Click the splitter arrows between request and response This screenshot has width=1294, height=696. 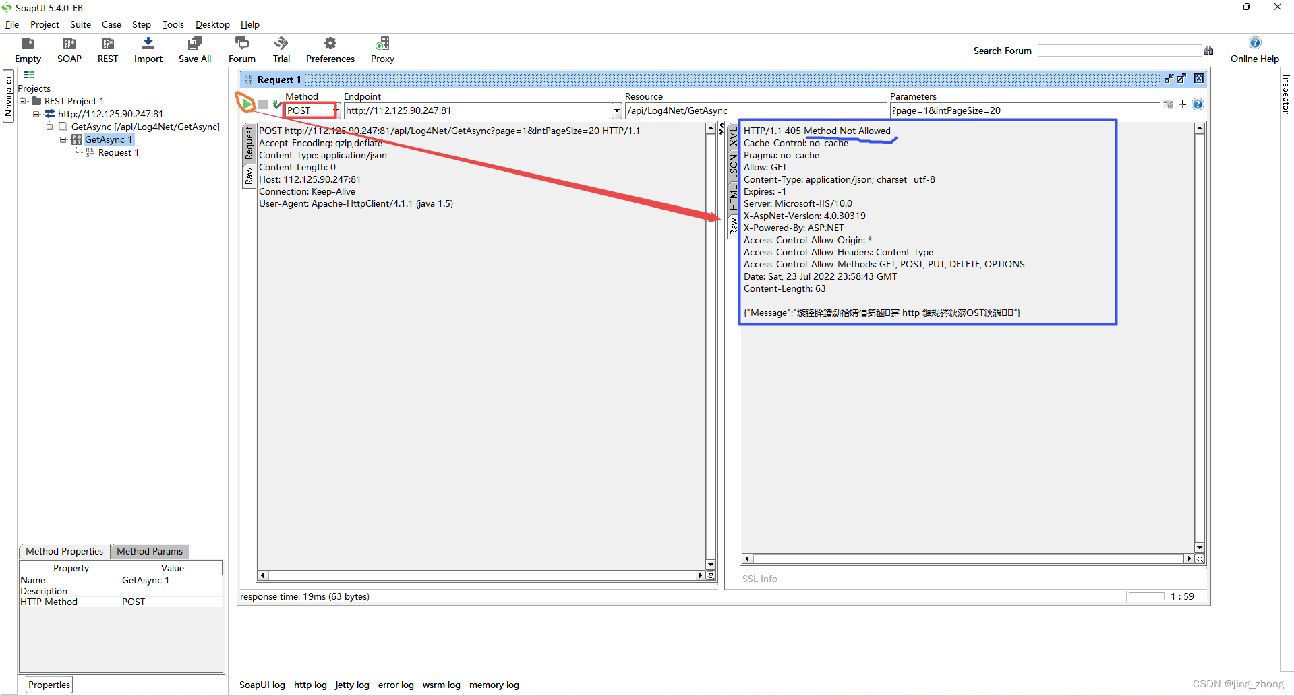[721, 129]
